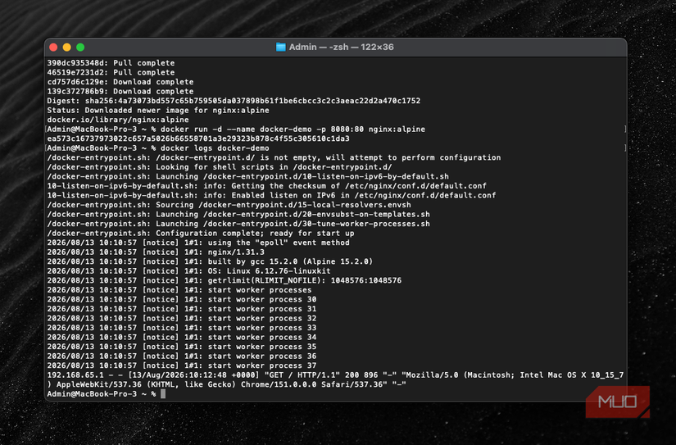The width and height of the screenshot is (676, 445).
Task: Click the sha256 Digest line
Action: coord(234,101)
